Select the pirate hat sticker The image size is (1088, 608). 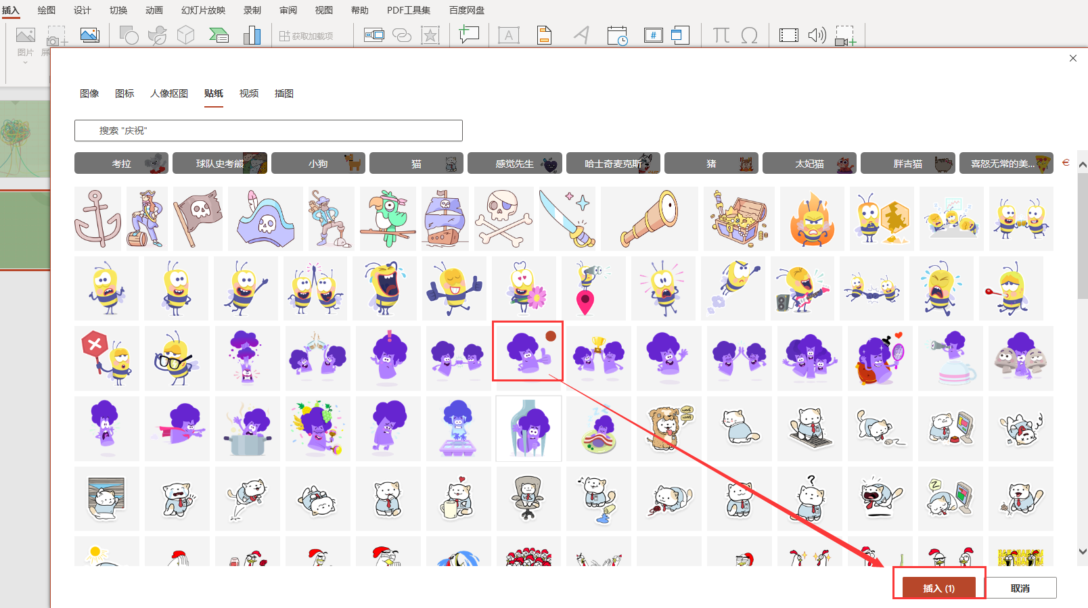(266, 218)
